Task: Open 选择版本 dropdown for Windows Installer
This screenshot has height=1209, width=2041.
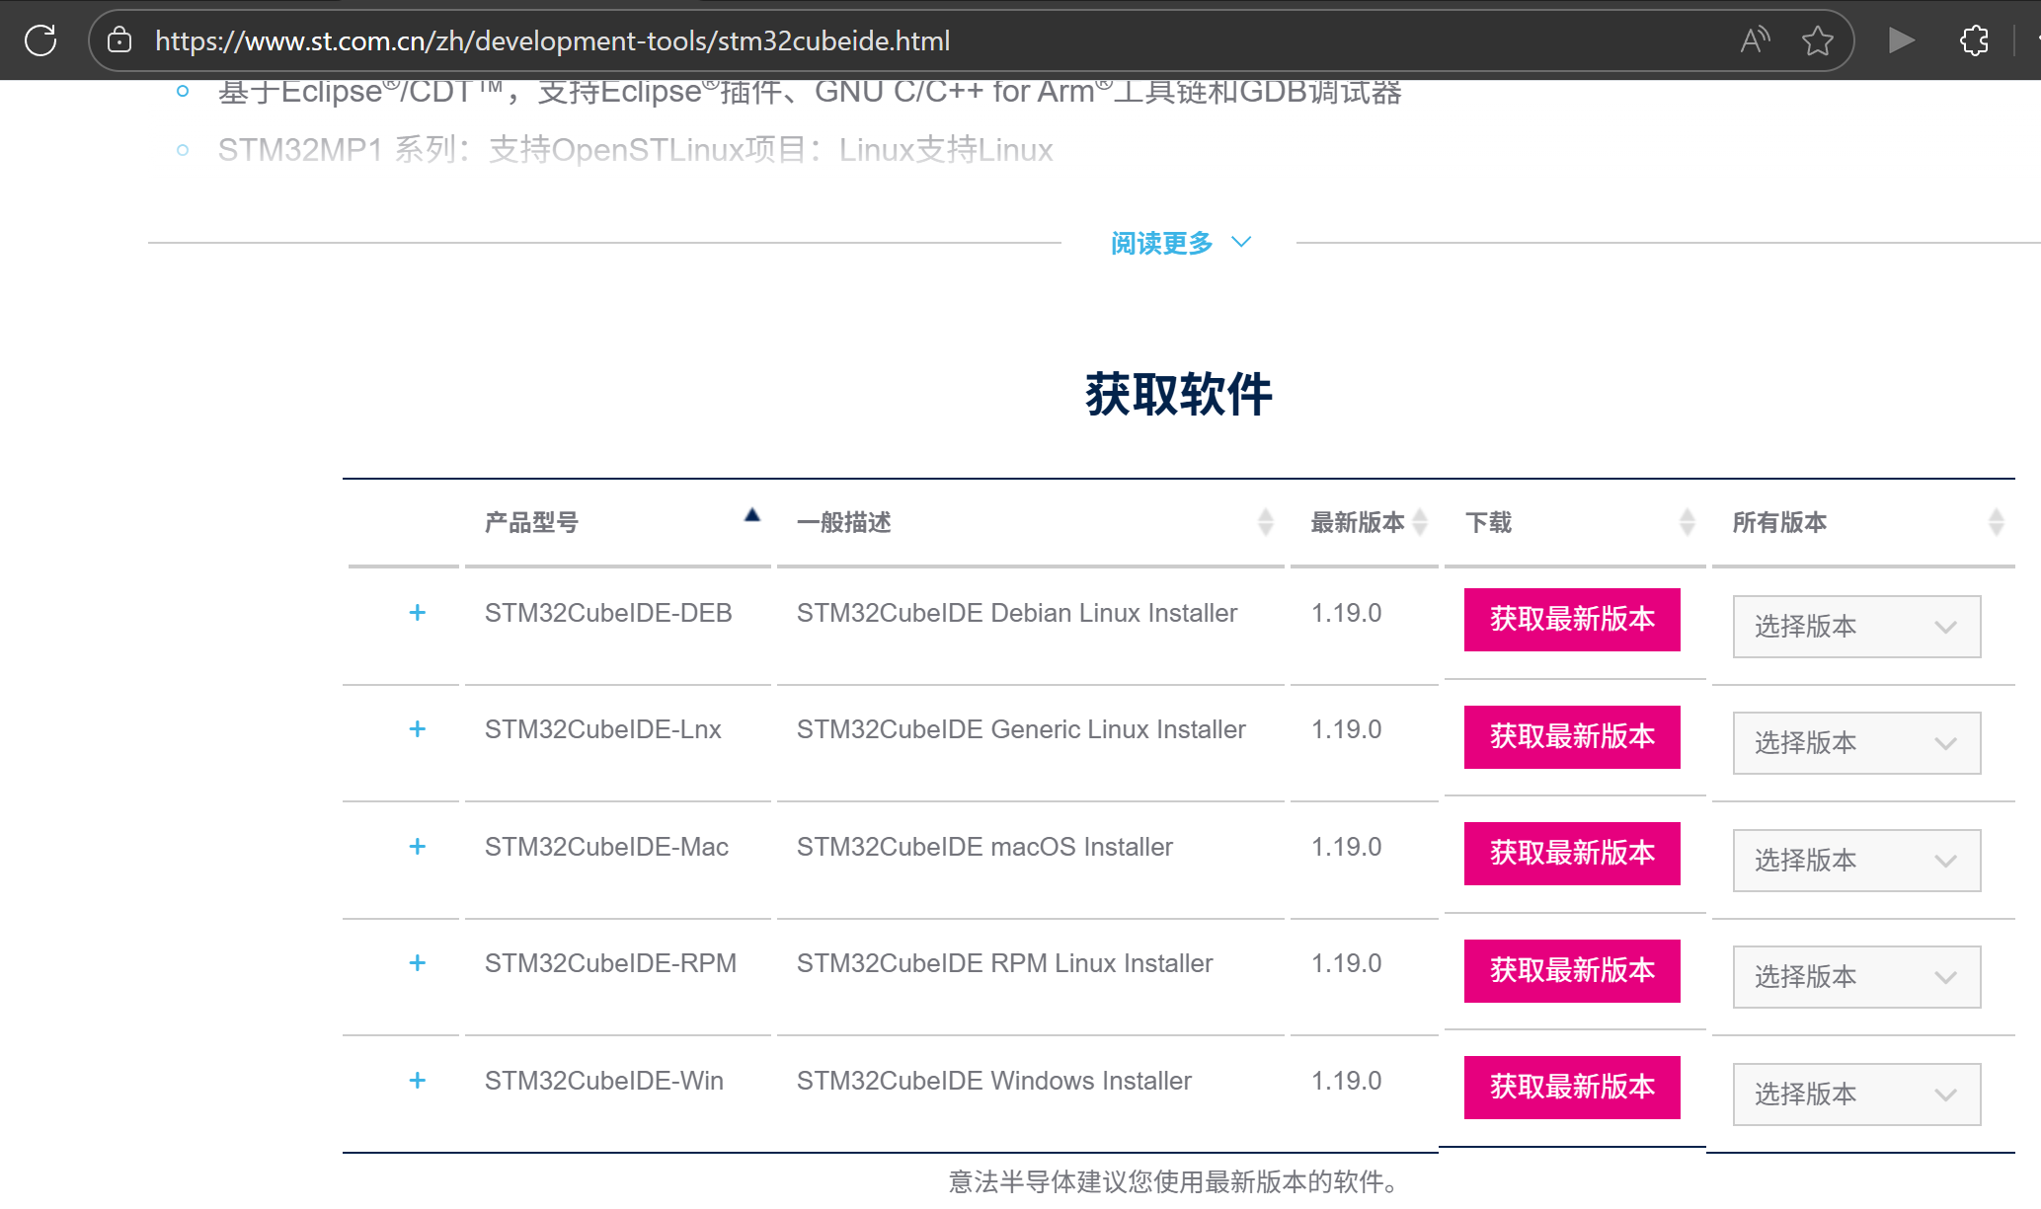Action: [1856, 1095]
